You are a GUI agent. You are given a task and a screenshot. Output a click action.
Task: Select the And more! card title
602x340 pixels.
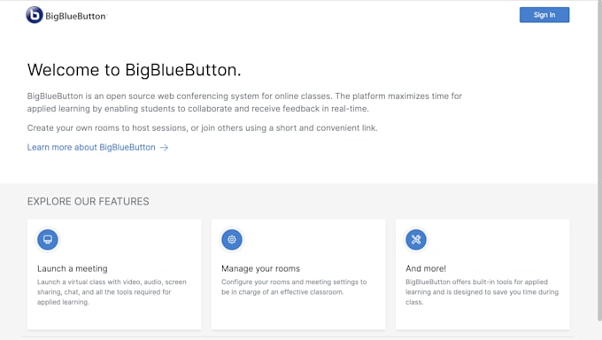(426, 268)
